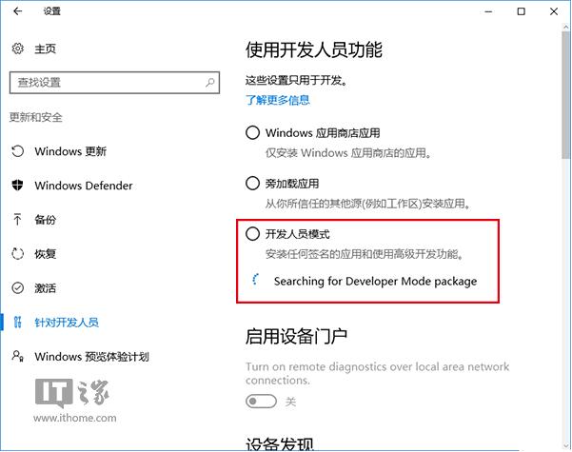Select the Windows 应用商店应用 radio button
The height and width of the screenshot is (452, 572).
pos(252,133)
